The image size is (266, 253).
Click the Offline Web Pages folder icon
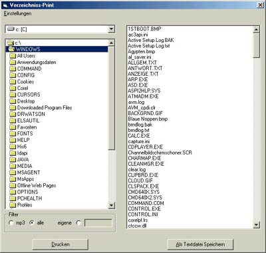[13, 185]
